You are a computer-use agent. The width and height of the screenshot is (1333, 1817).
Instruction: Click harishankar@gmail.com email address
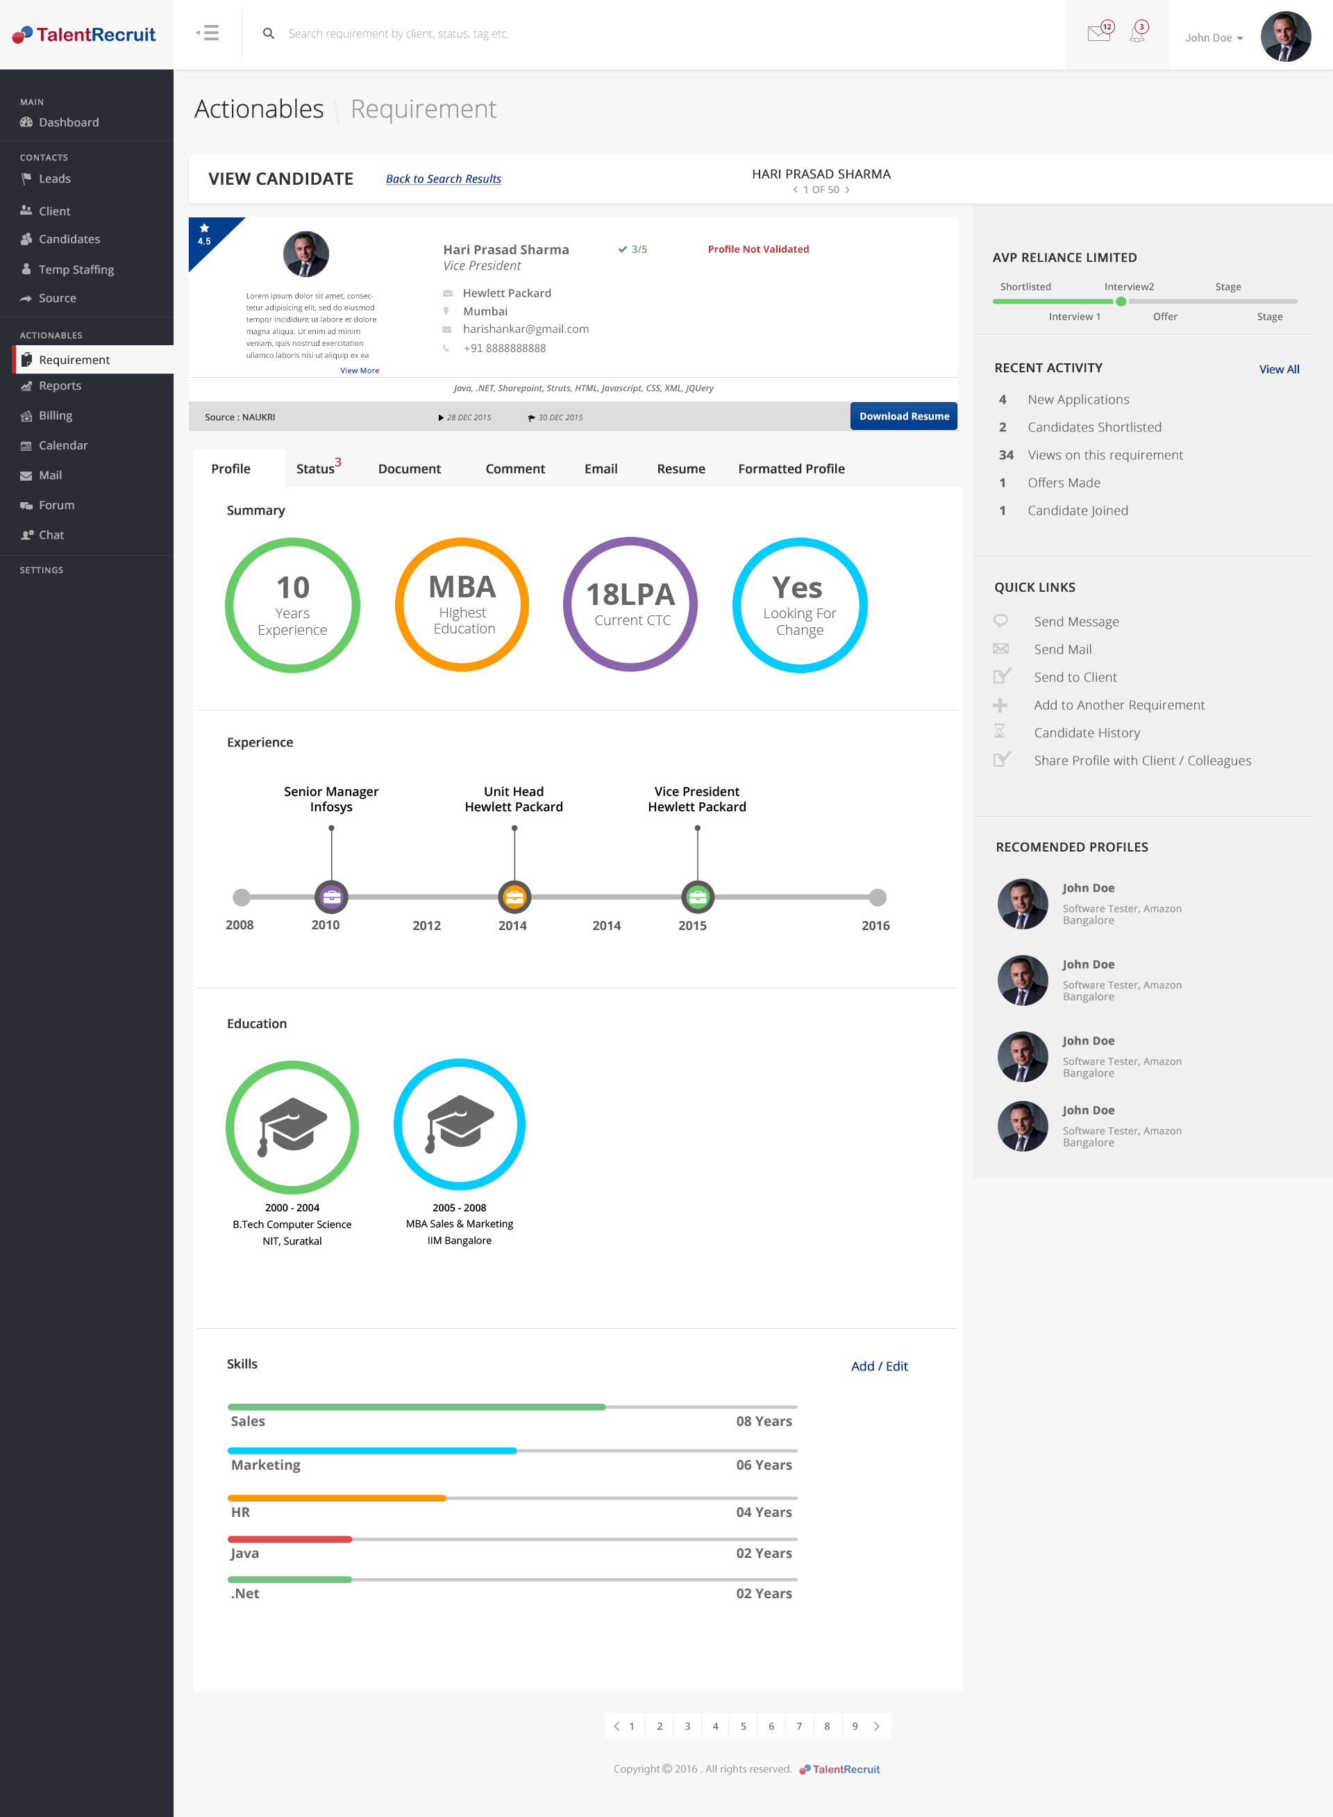[x=526, y=329]
